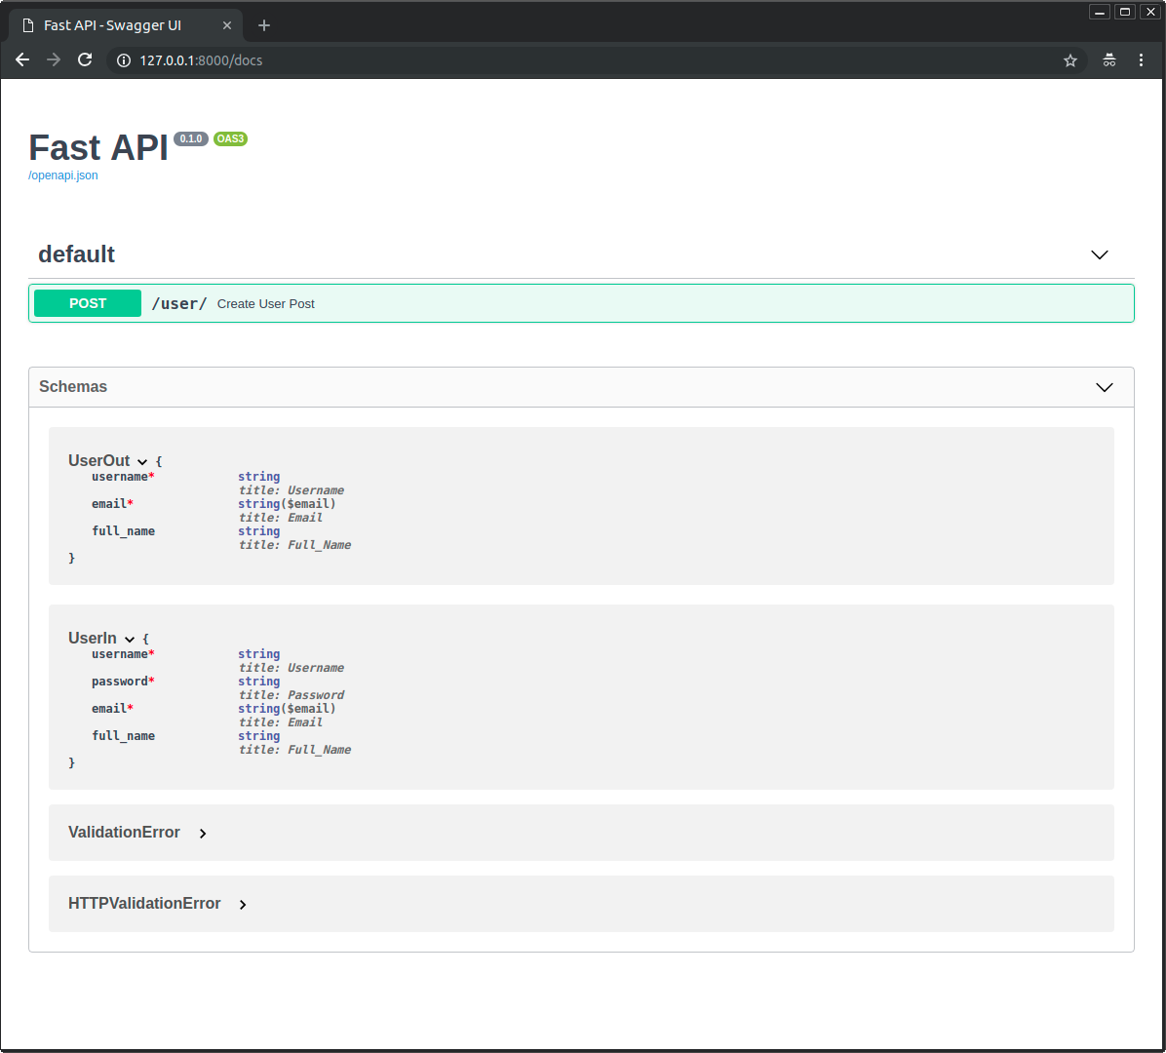
Task: Open the /openapi.json link
Action: point(63,175)
